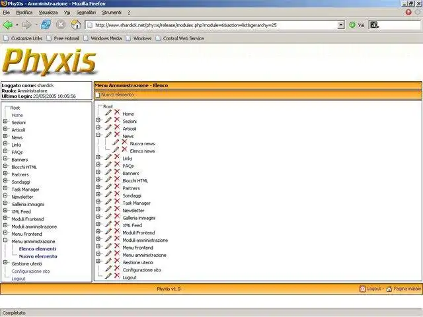Open the Vai menu

click(x=67, y=13)
